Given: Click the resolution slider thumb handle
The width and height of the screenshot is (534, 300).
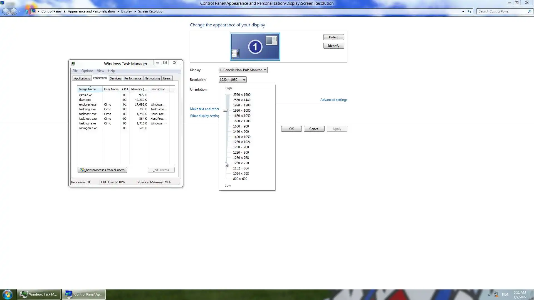Looking at the screenshot, I should click(226, 111).
